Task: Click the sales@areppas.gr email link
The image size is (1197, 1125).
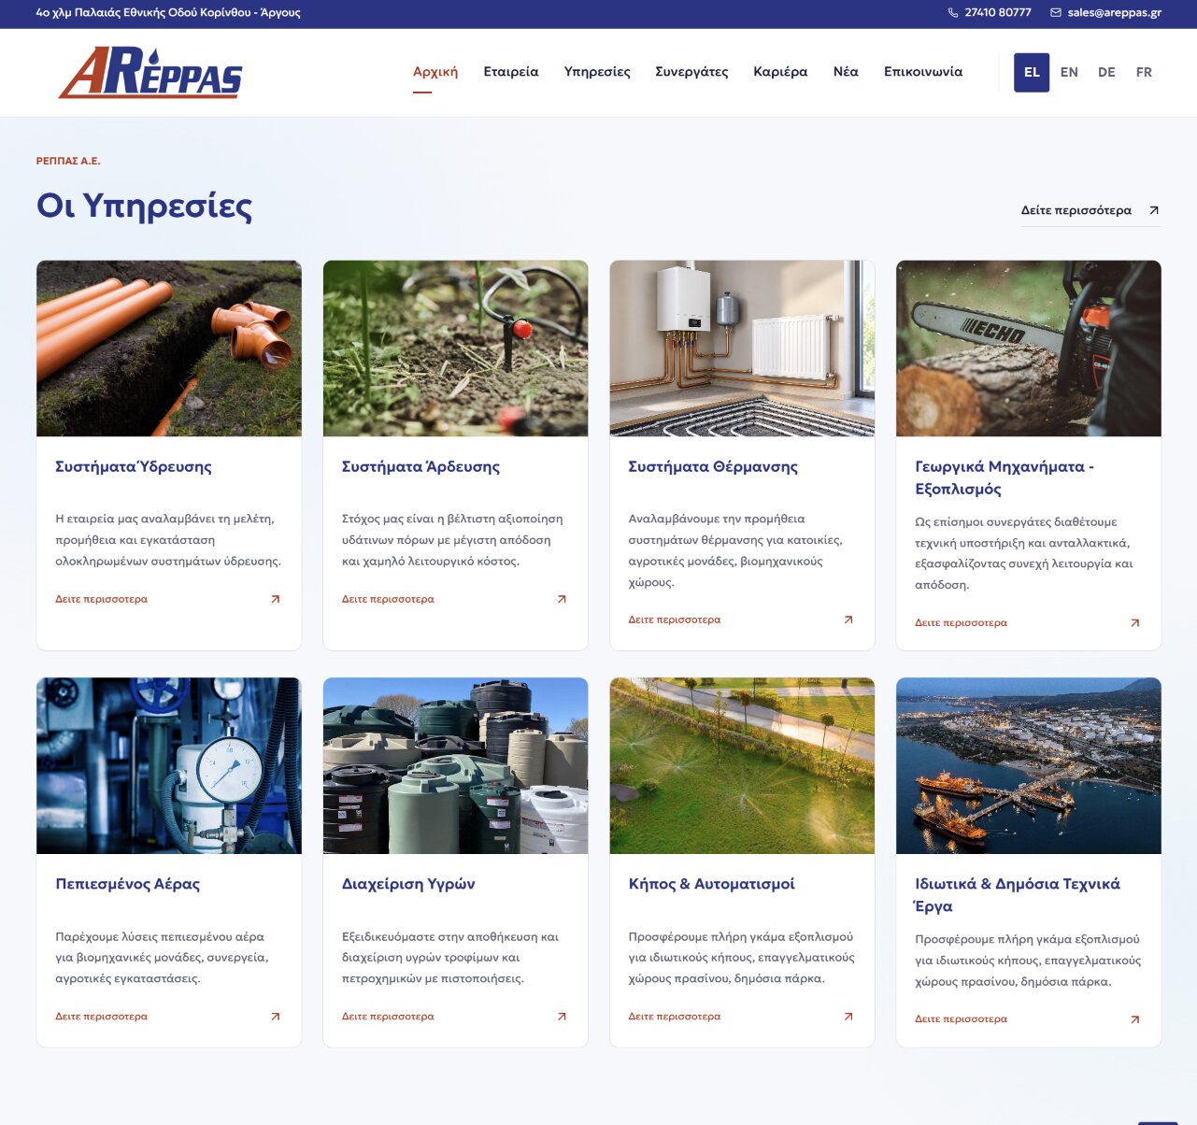Action: 1115,13
